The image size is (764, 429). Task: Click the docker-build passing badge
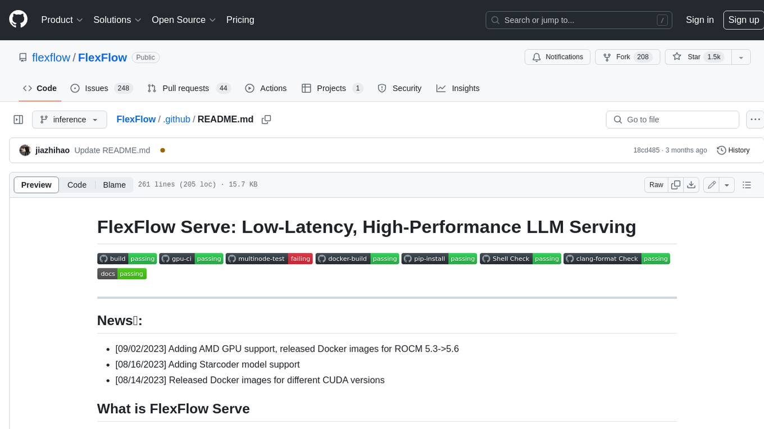[x=357, y=259]
